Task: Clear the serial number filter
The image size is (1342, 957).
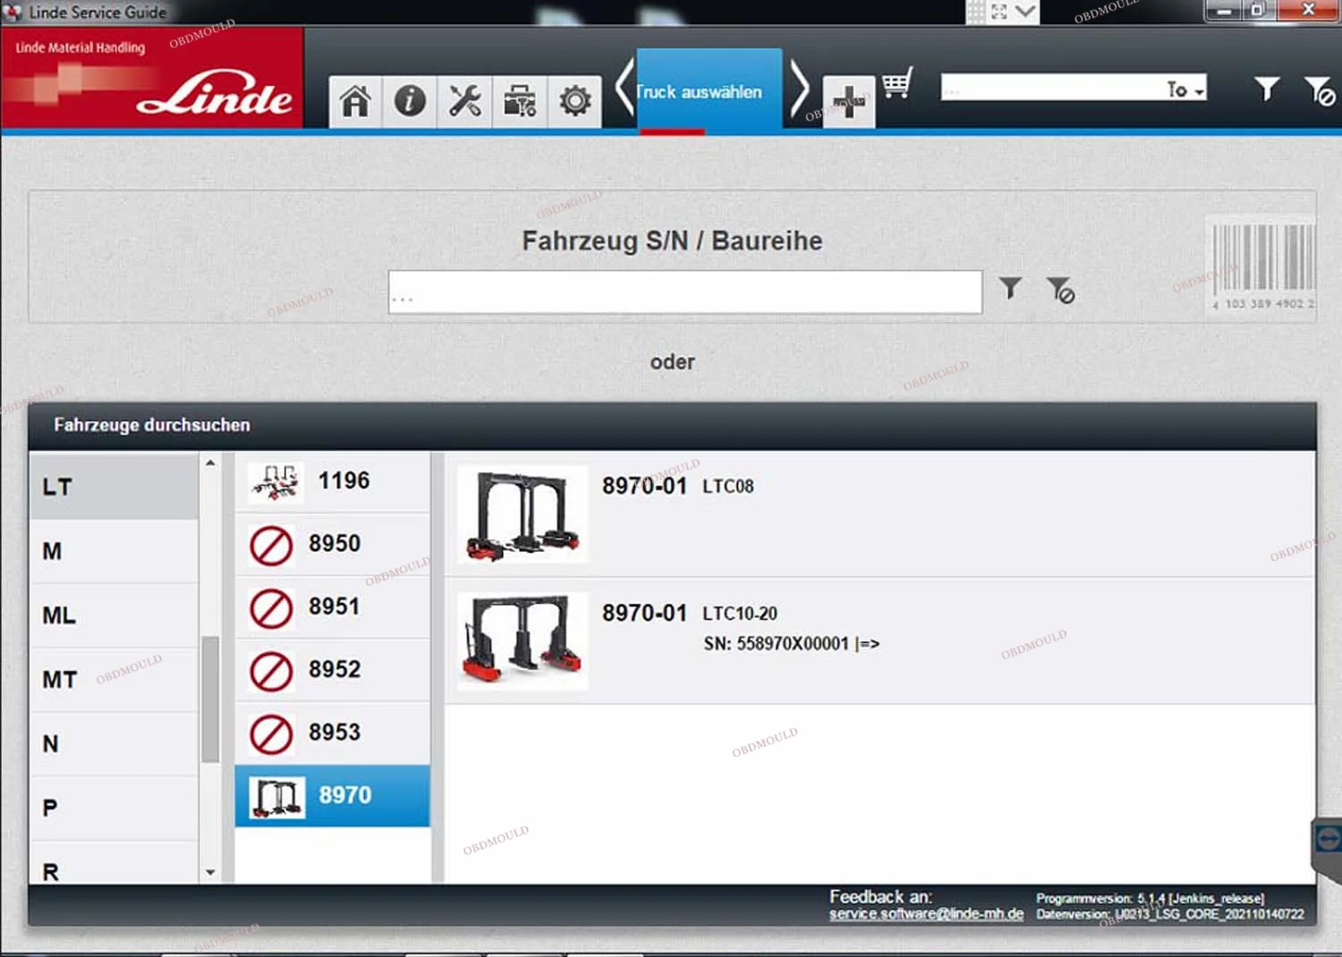Action: pyautogui.click(x=1061, y=290)
